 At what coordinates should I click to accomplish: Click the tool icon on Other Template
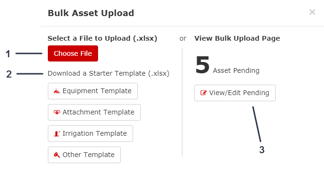pos(57,155)
